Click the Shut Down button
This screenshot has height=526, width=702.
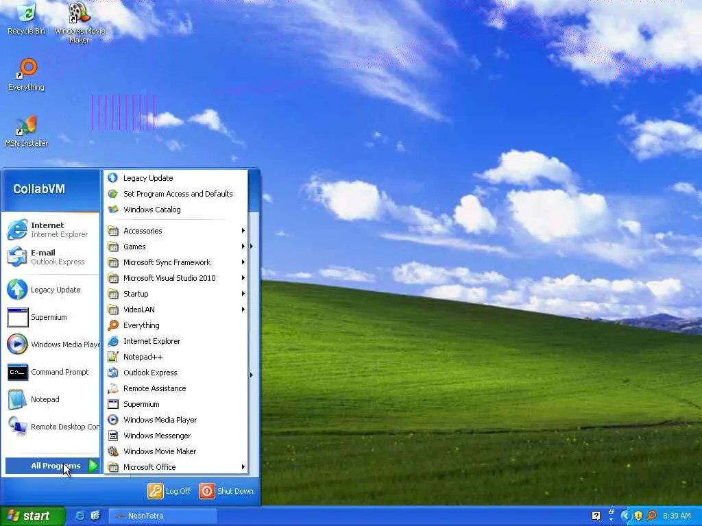pyautogui.click(x=226, y=490)
